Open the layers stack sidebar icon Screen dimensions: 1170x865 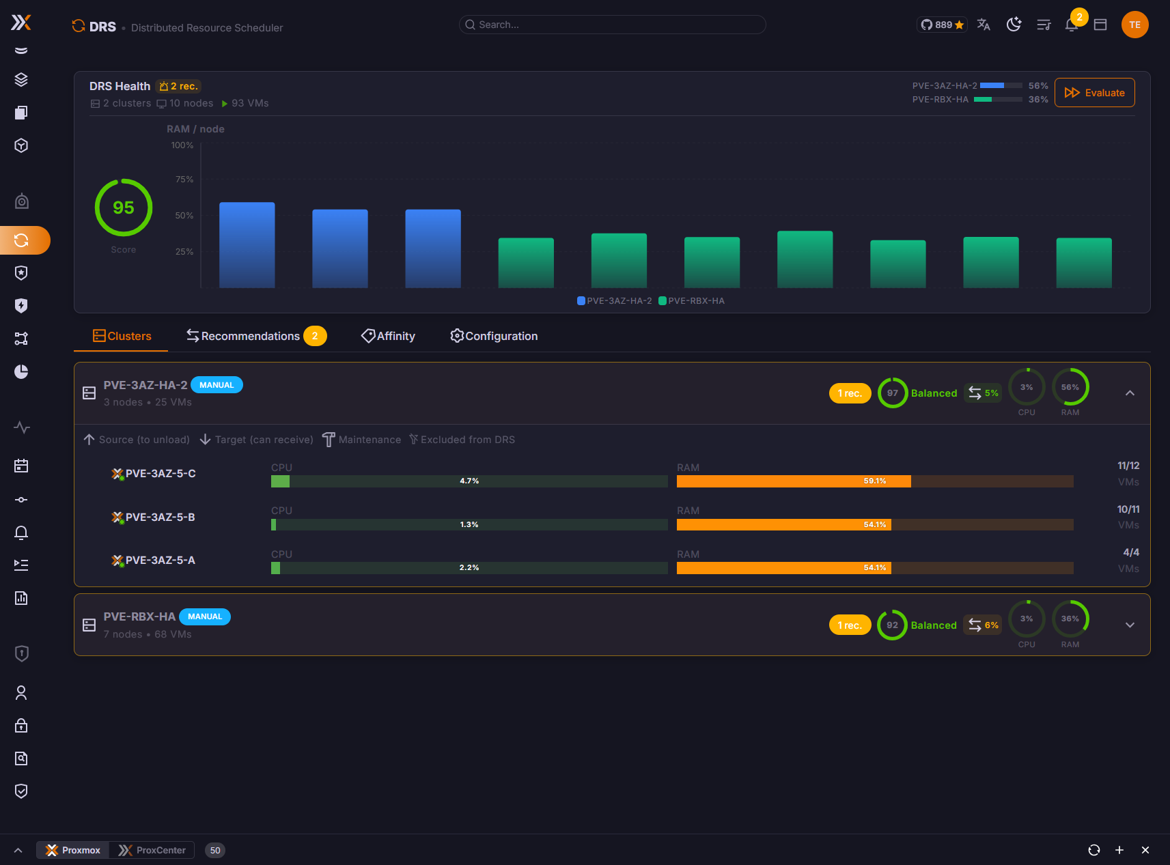point(21,80)
